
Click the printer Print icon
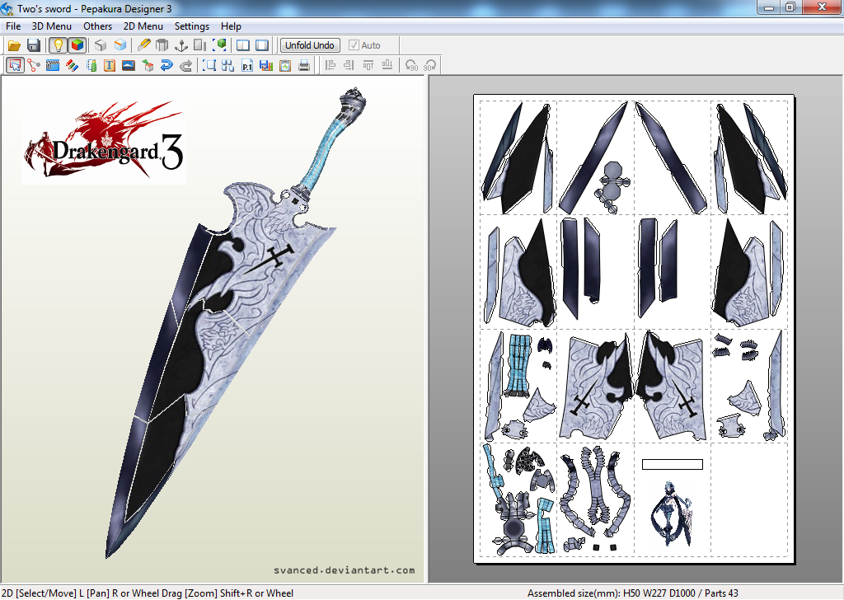click(304, 66)
